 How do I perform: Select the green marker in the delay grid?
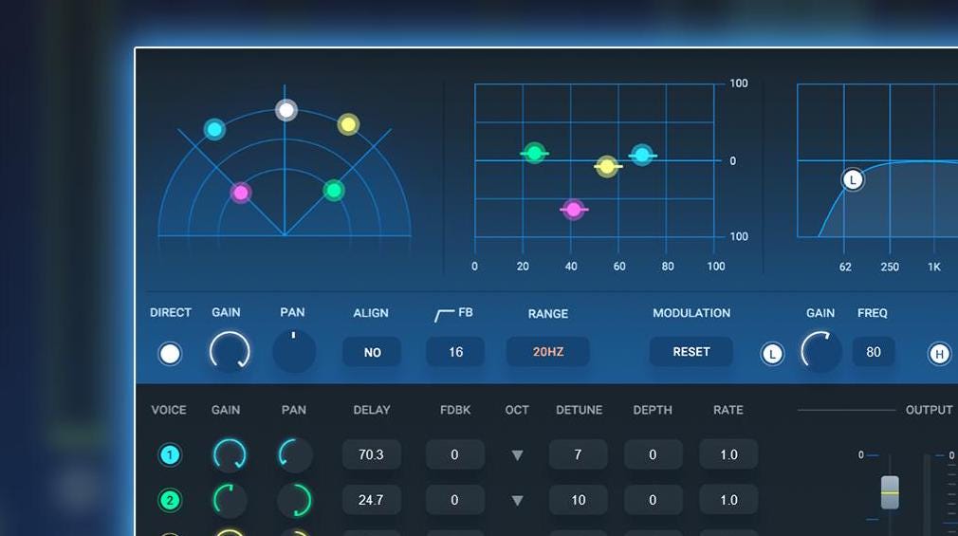(535, 153)
